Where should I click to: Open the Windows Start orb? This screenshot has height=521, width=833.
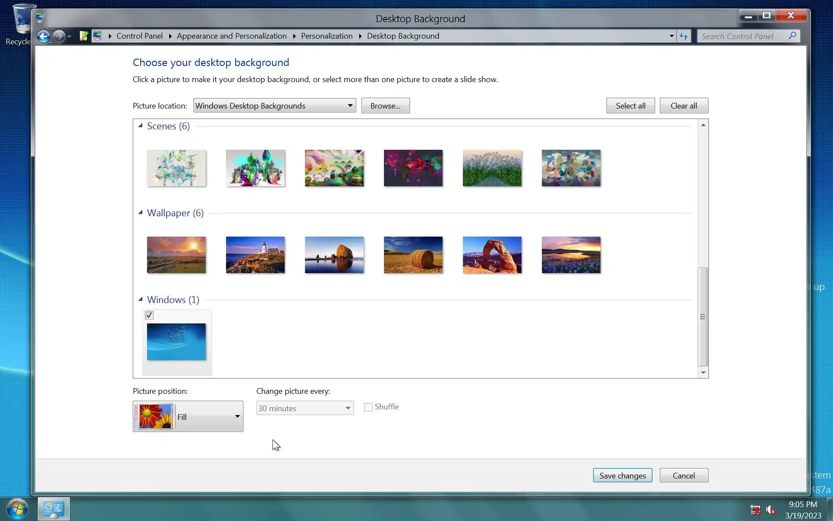click(17, 508)
